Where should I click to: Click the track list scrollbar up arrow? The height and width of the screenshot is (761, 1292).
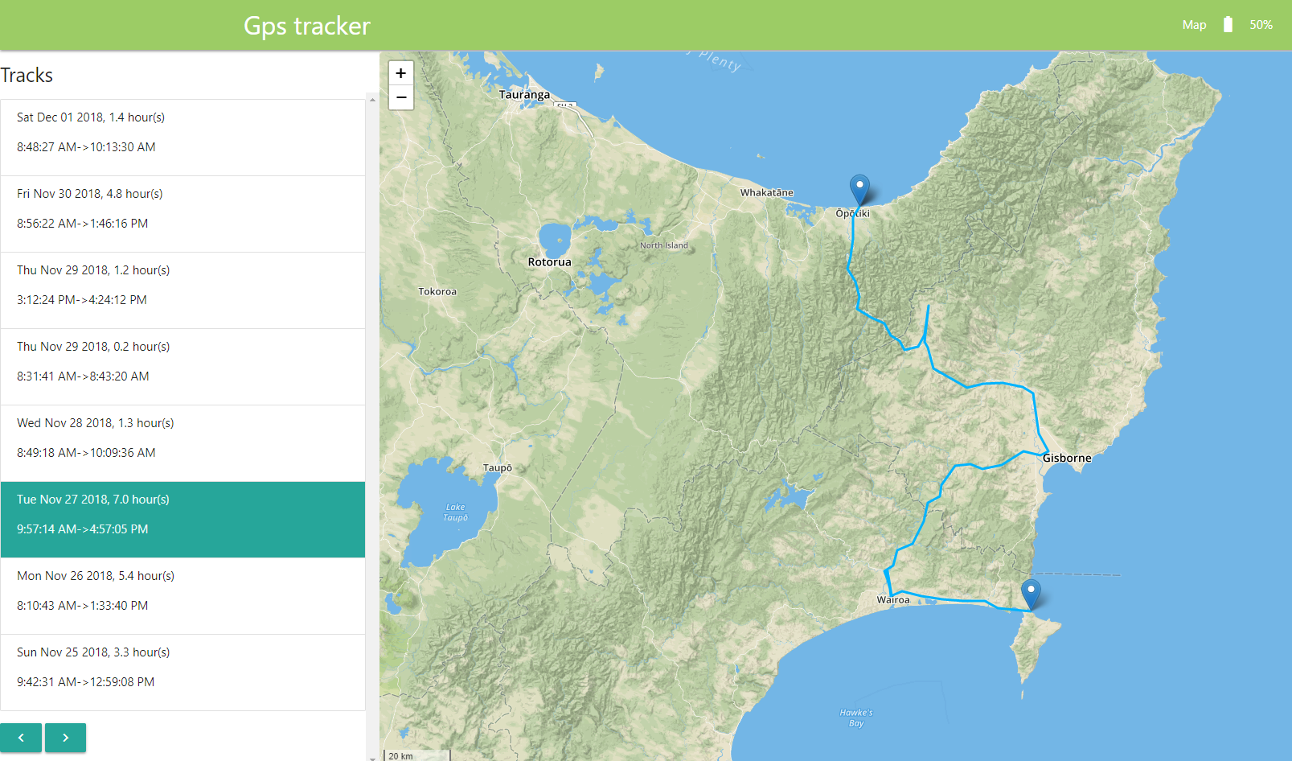[x=372, y=100]
